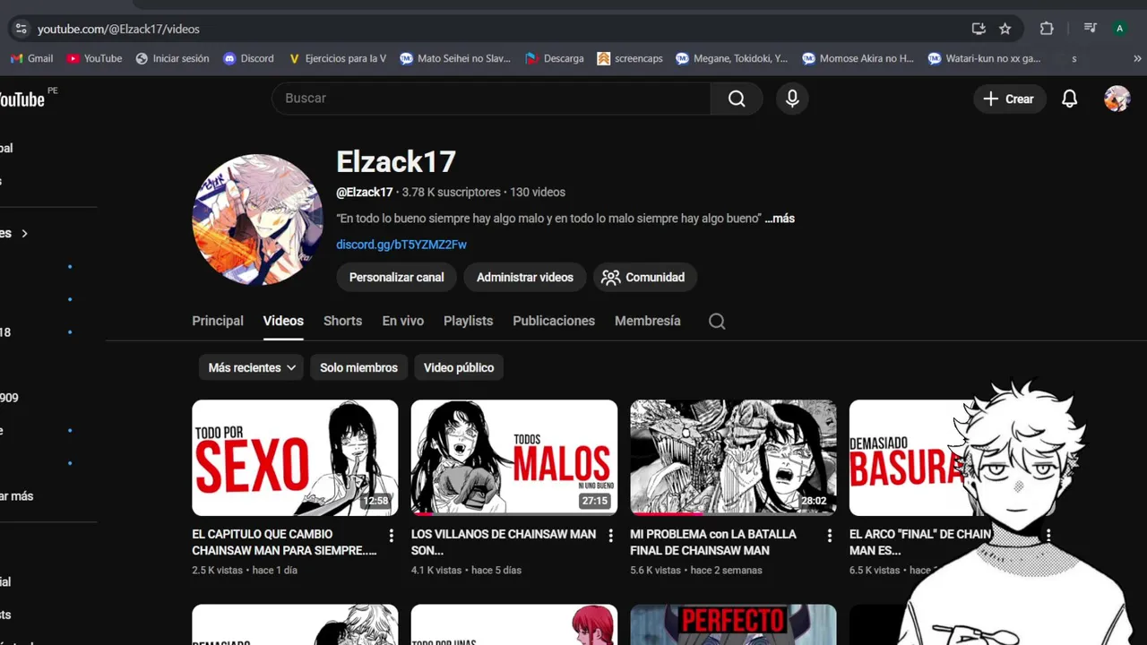1147x645 pixels.
Task: Open media controls icon in browser toolbar
Action: point(1090,29)
